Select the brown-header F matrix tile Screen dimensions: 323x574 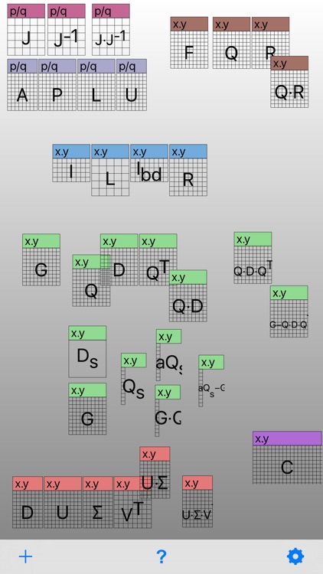coord(189,43)
